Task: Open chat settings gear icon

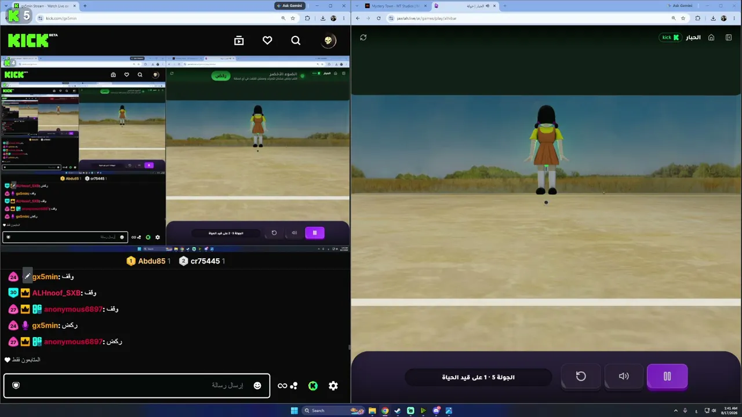Action: click(333, 386)
